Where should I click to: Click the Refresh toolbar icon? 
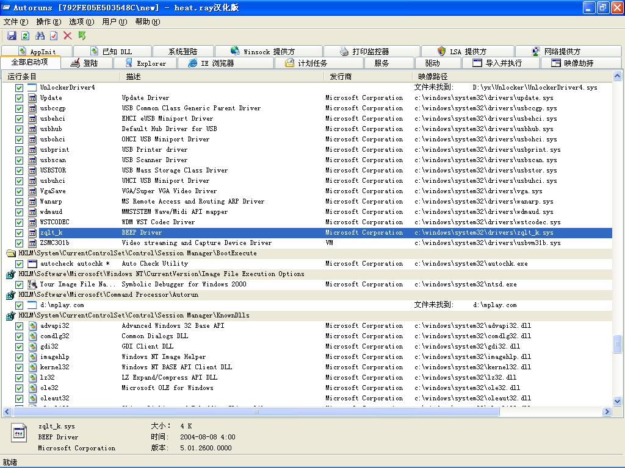(x=26, y=36)
